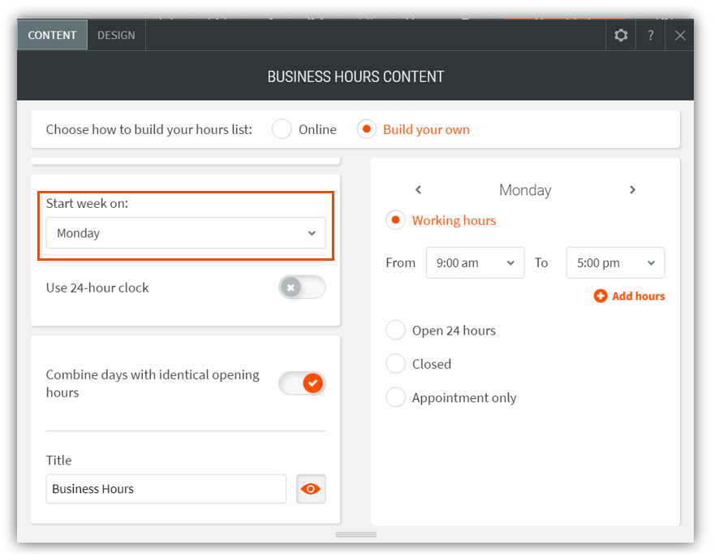Mark Monday as Closed
Viewport: 719px width, 554px height.
396,364
